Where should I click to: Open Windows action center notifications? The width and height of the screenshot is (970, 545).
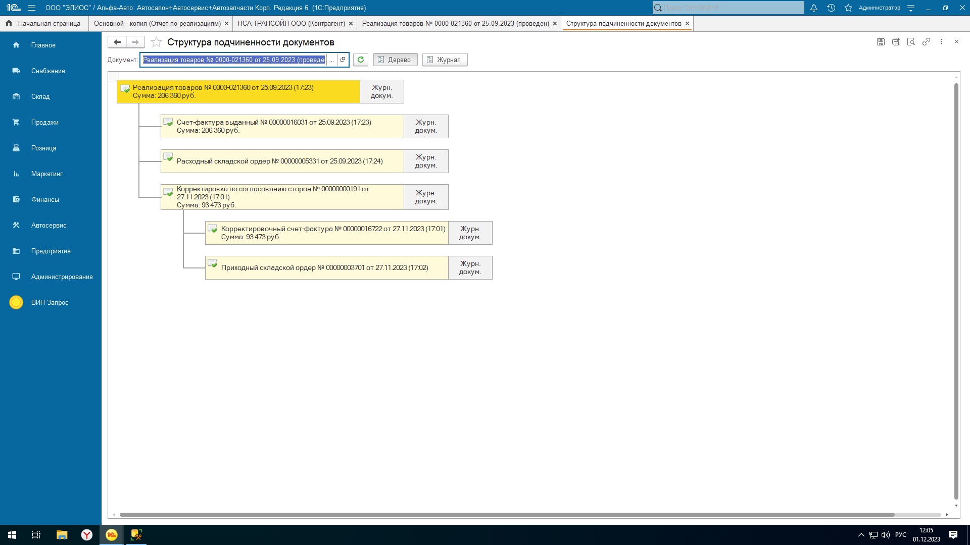click(x=953, y=535)
